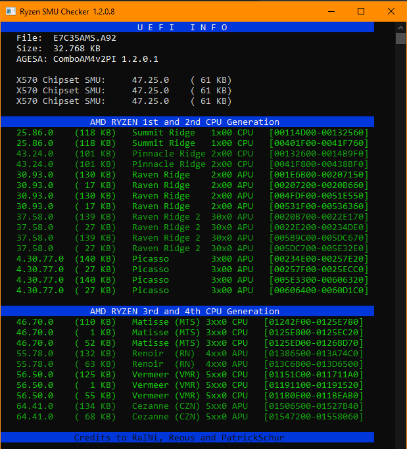
Task: Click address [00114D00-00132560]
Action: coord(318,133)
